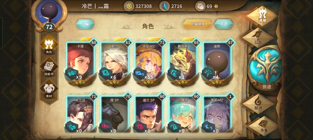Click the blue crystal currency icon
This screenshot has width=313, height=140.
pyautogui.click(x=165, y=6)
